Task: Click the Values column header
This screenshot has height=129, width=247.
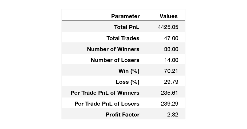Action: coord(169,16)
